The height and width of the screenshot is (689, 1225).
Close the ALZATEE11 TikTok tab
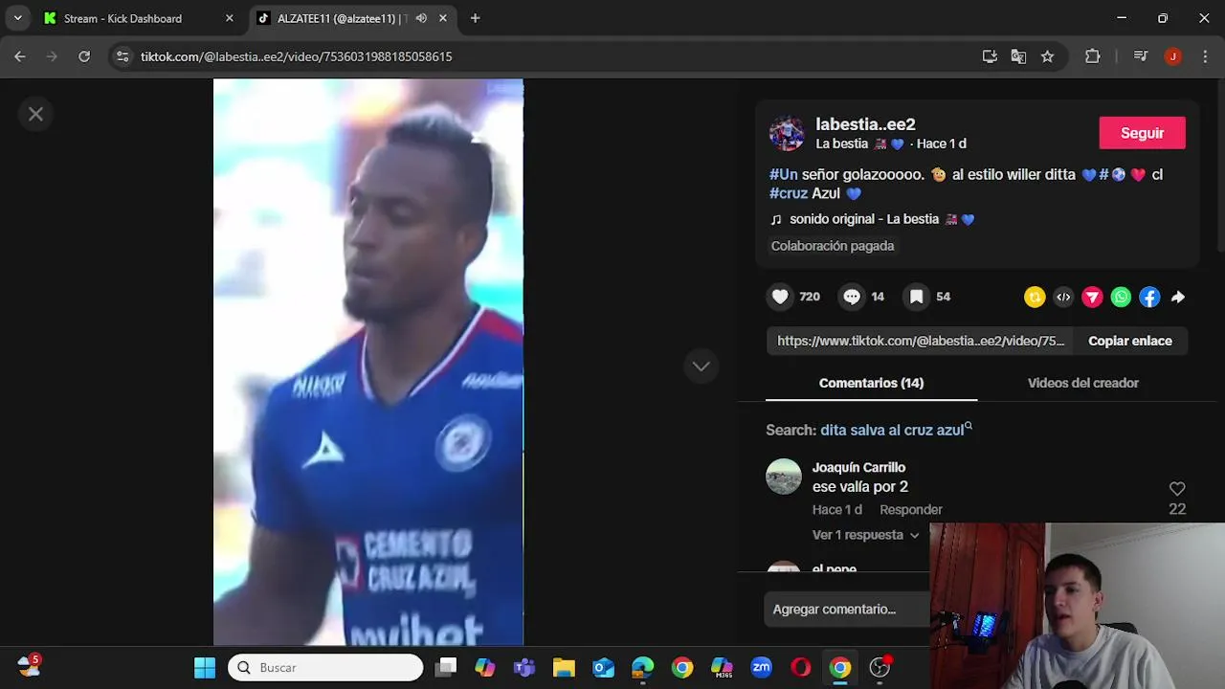pos(443,18)
